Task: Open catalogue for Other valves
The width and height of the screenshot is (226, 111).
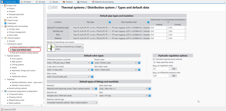Action: coord(92,77)
